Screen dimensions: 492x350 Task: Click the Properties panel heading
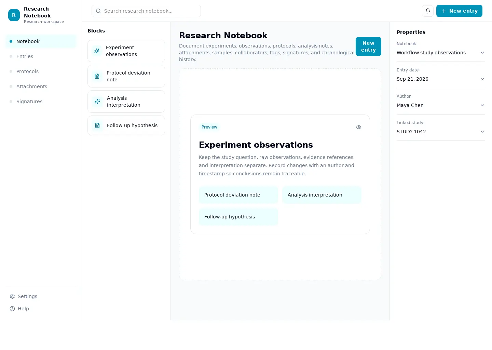[x=411, y=32]
